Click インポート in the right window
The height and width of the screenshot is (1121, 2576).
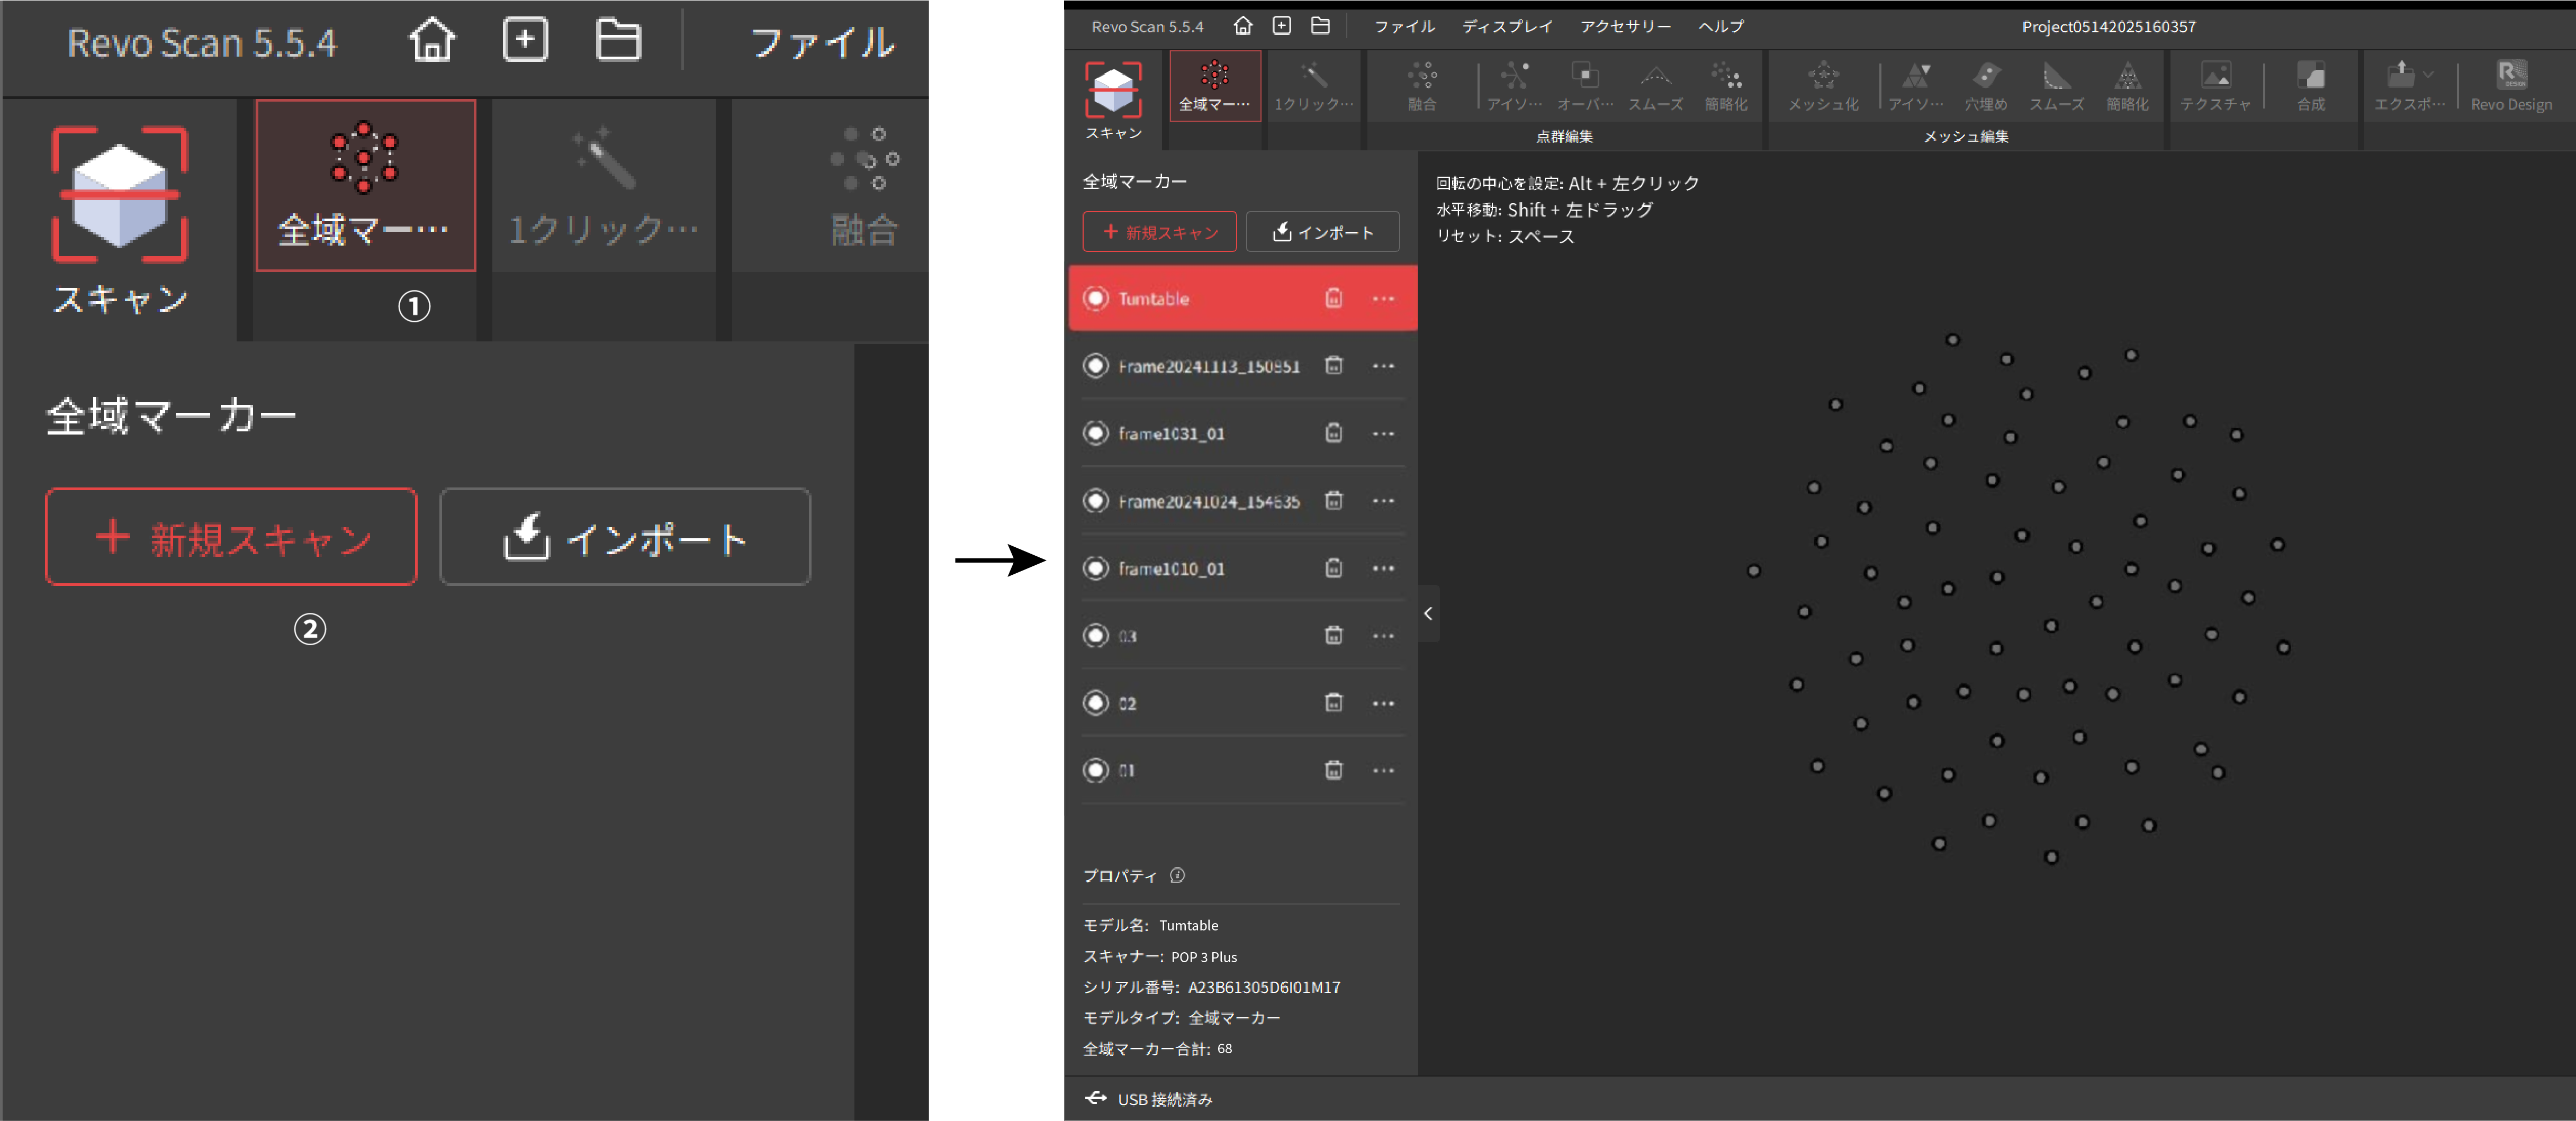point(1322,232)
